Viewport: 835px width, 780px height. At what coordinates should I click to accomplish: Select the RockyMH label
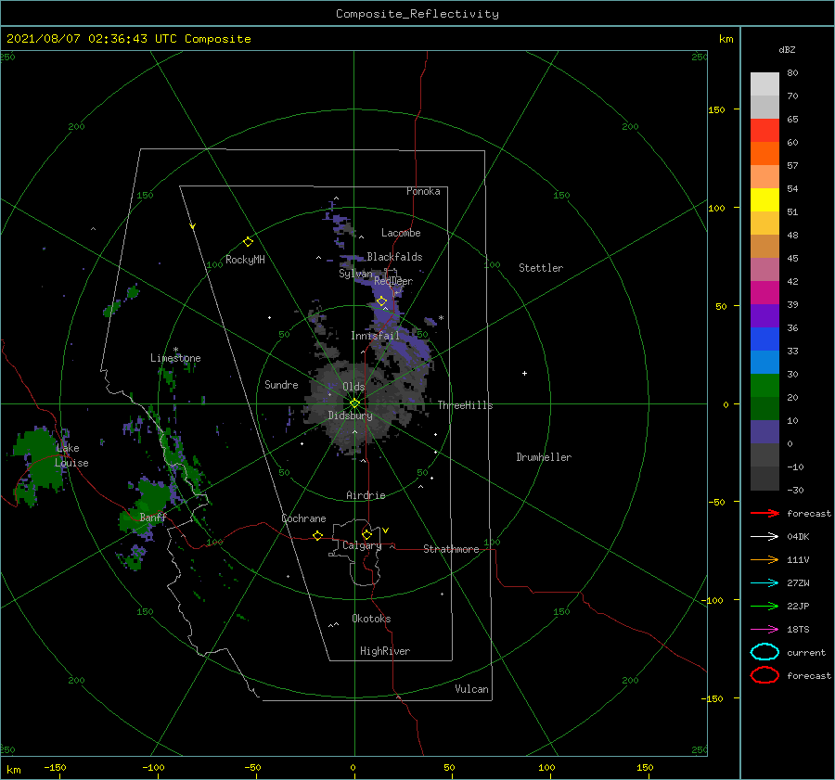pos(245,260)
